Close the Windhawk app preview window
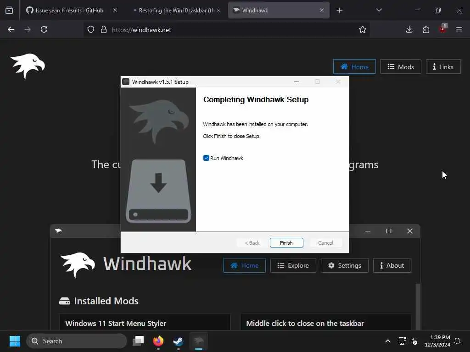This screenshot has width=470, height=352. pyautogui.click(x=410, y=231)
